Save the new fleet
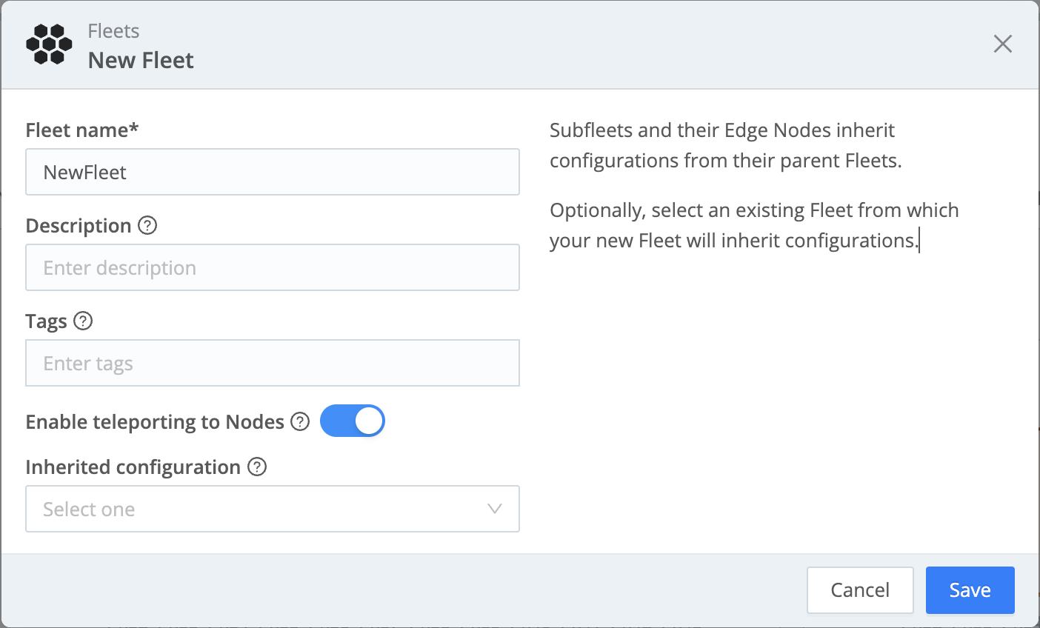Image resolution: width=1040 pixels, height=628 pixels. (970, 589)
